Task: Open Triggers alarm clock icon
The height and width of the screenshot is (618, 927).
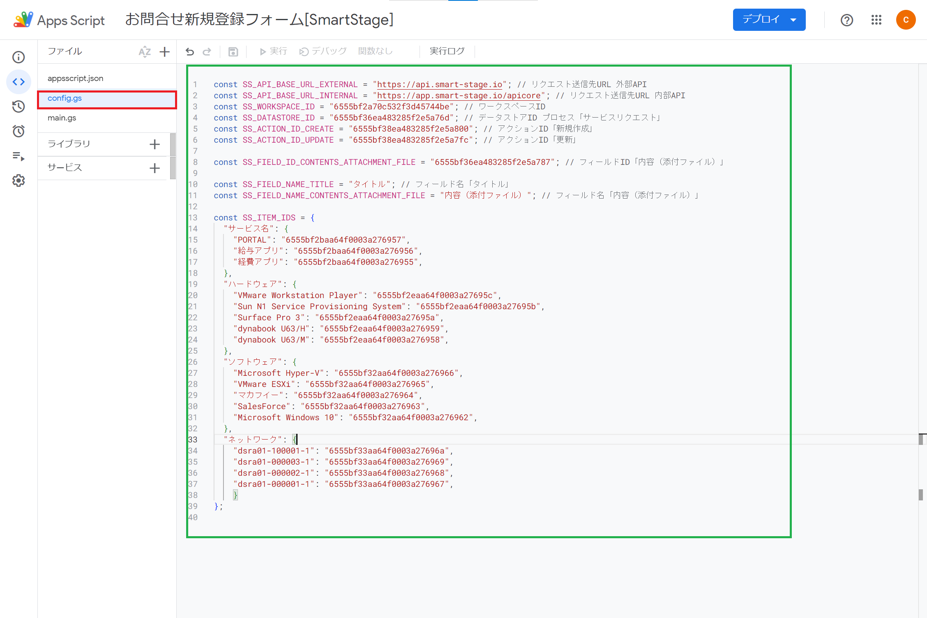Action: click(x=18, y=131)
